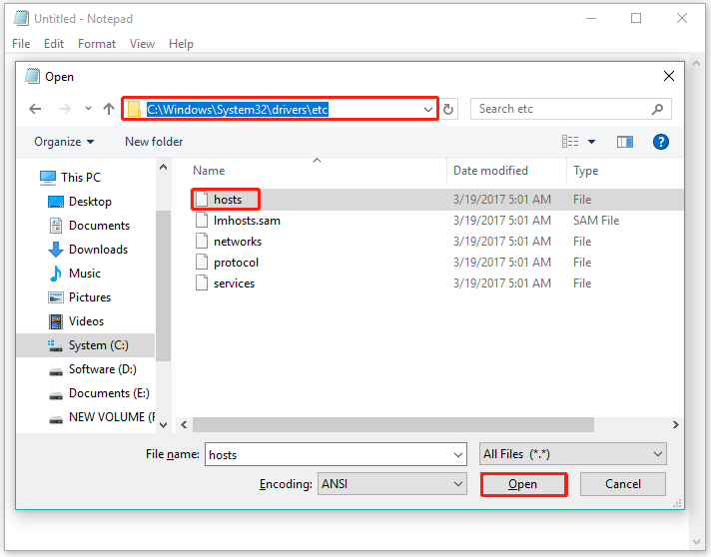Image resolution: width=711 pixels, height=557 pixels.
Task: Open Notepad View menu
Action: [142, 44]
